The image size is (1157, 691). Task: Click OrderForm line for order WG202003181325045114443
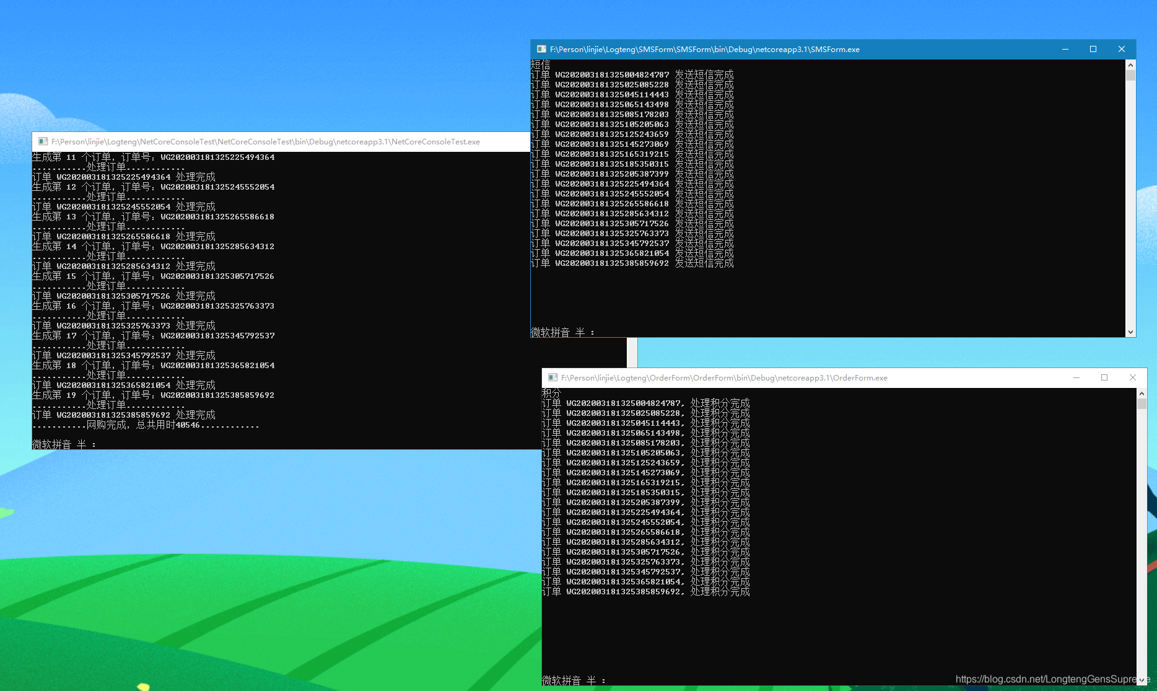tap(646, 423)
